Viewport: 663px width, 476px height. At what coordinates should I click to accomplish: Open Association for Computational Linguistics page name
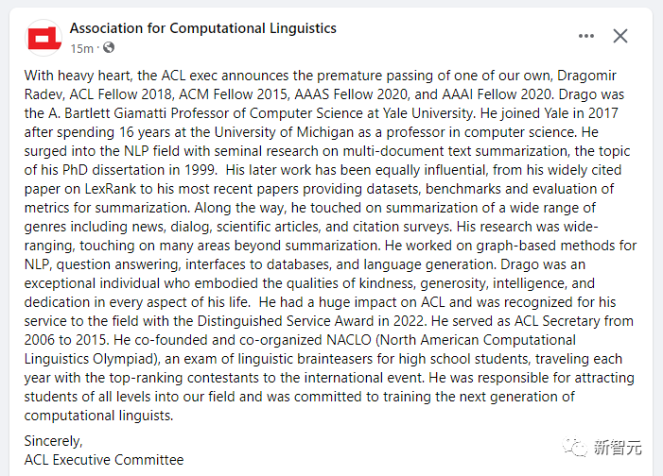(x=202, y=28)
